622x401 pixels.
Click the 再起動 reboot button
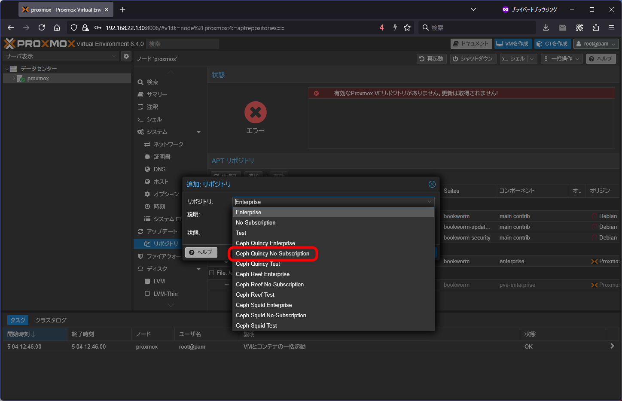[432, 59]
